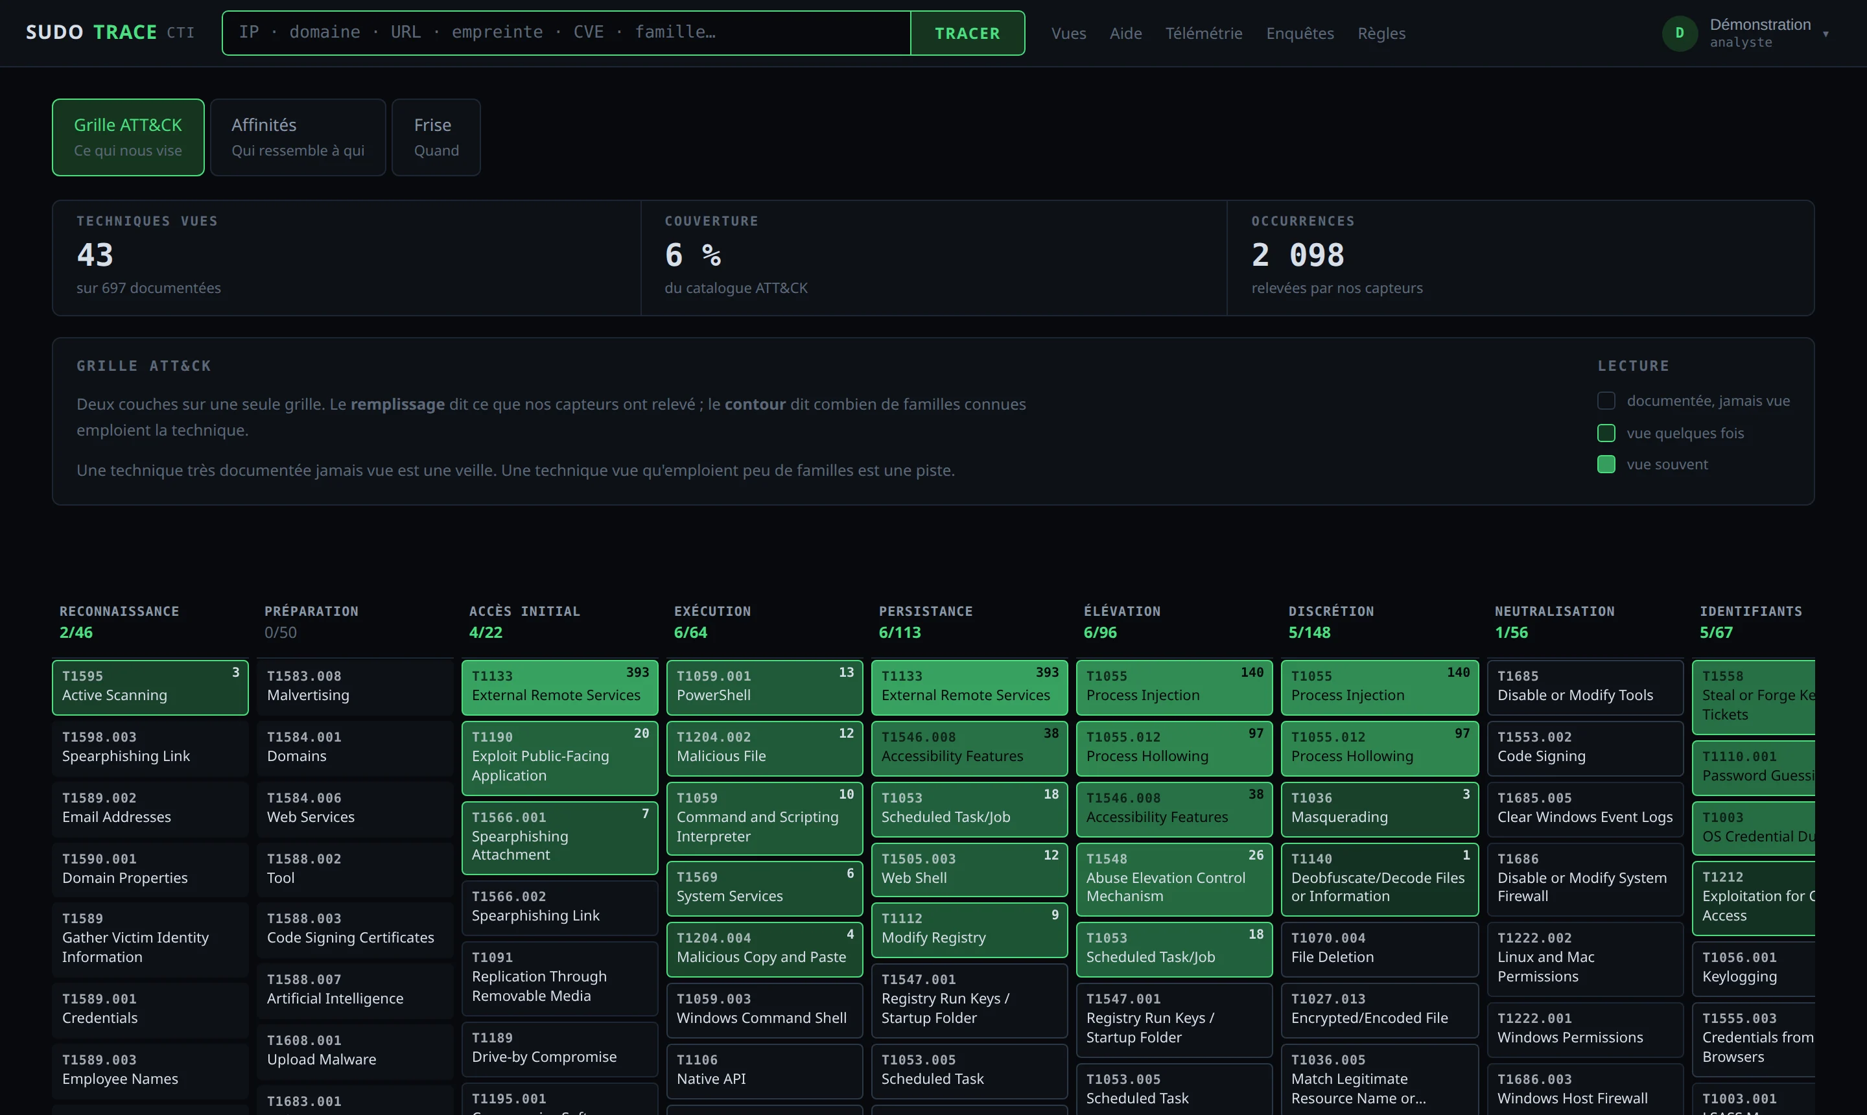Open the Télémétrie menu
Screen dimensions: 1867x1115
pyautogui.click(x=1204, y=33)
